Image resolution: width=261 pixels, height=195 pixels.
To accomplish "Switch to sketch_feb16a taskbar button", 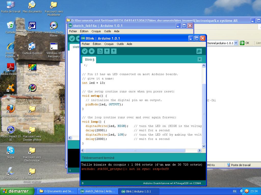I will [98, 191].
